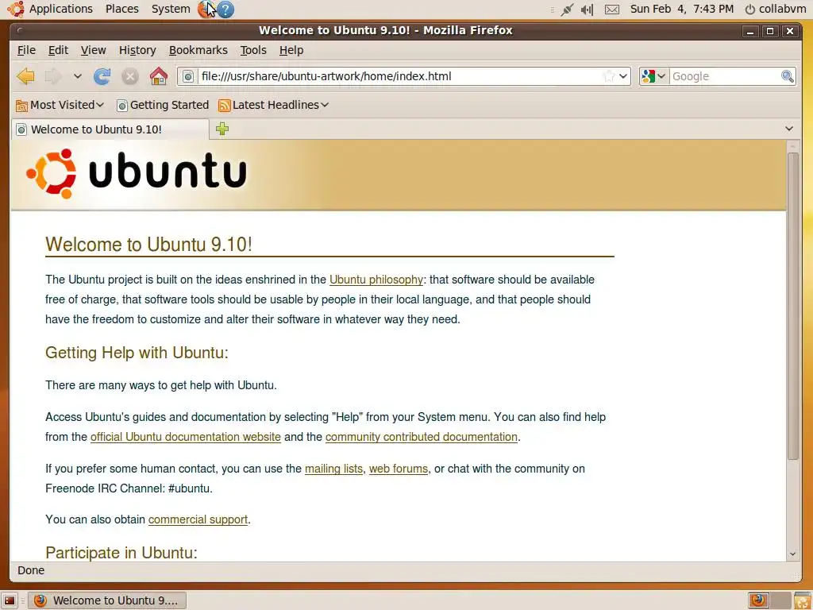This screenshot has width=813, height=610.
Task: Open a new tab with the plus icon
Action: [x=222, y=129]
